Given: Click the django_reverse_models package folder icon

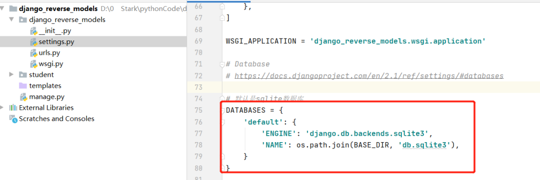Looking at the screenshot, I should coord(23,19).
